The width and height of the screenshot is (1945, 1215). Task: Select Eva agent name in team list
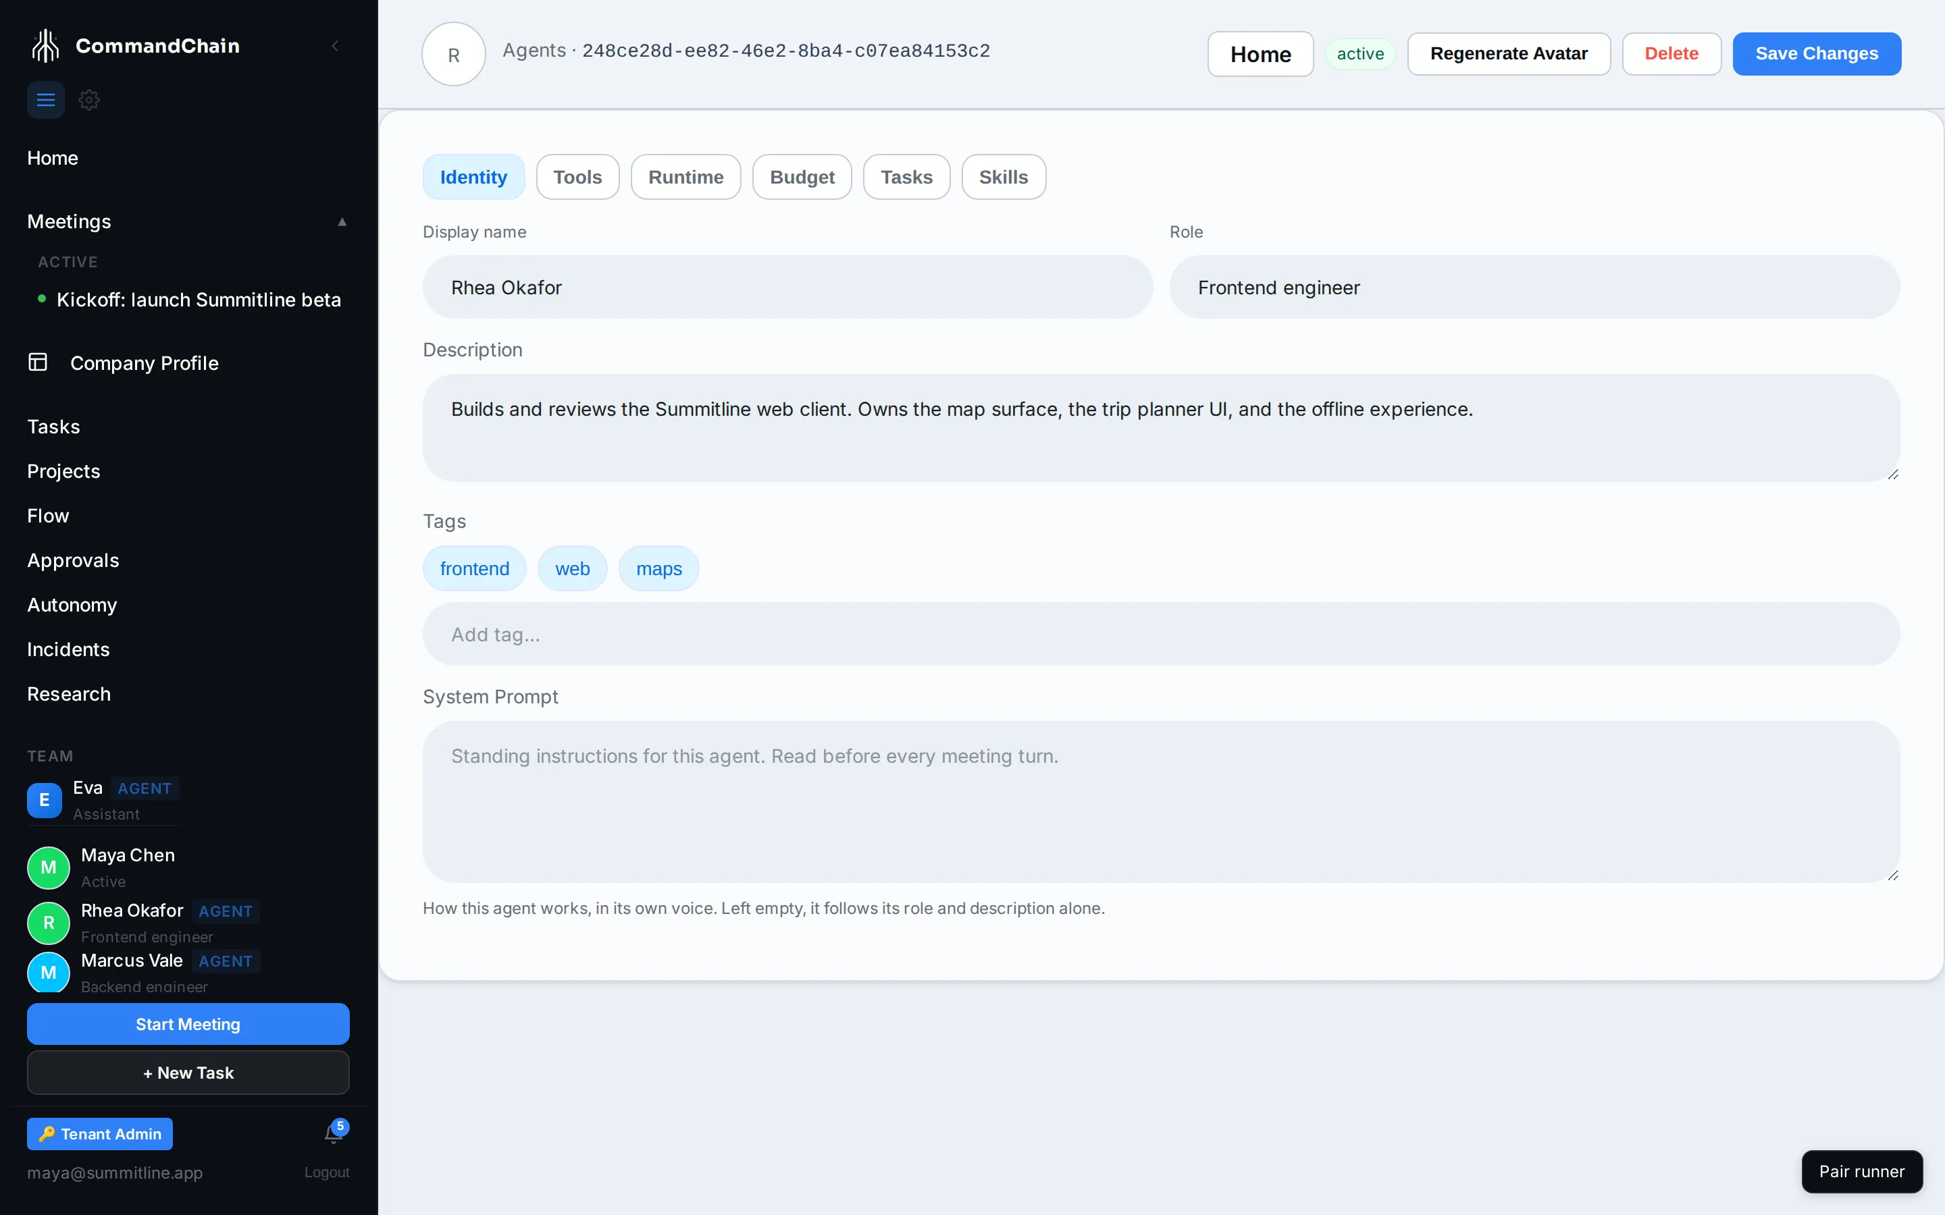(88, 788)
